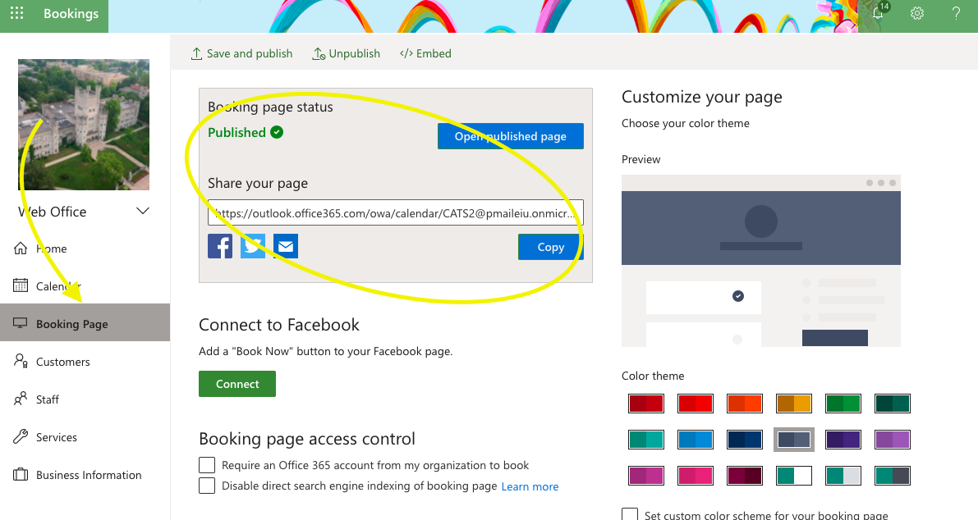Open the settings gear icon
This screenshot has width=978, height=520.
[917, 14]
